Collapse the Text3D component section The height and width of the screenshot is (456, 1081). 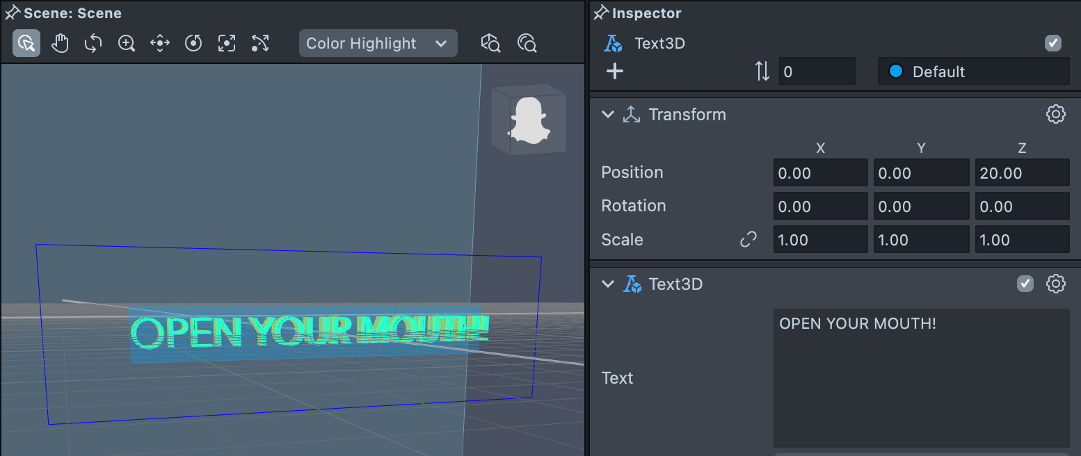608,284
